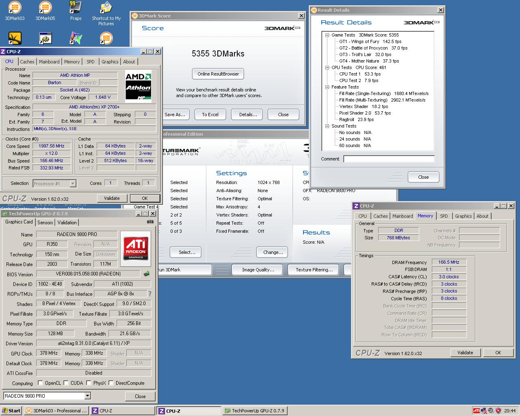Click the disconnected network tray icon
This screenshot has width=520, height=416.
point(484,411)
